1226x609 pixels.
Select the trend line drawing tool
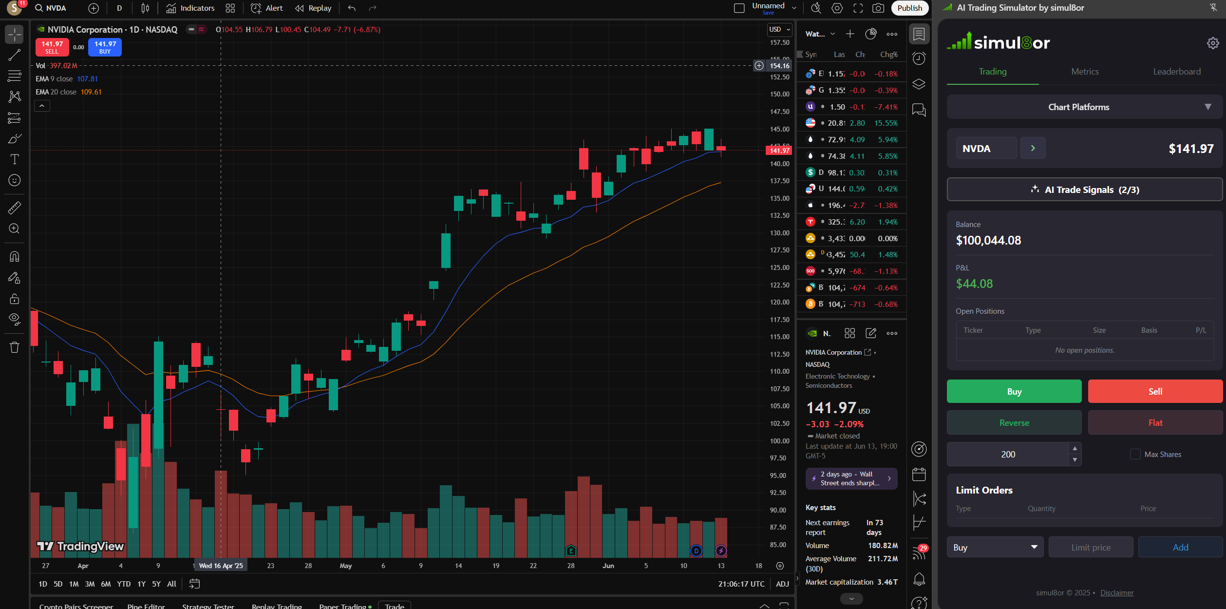(x=15, y=55)
